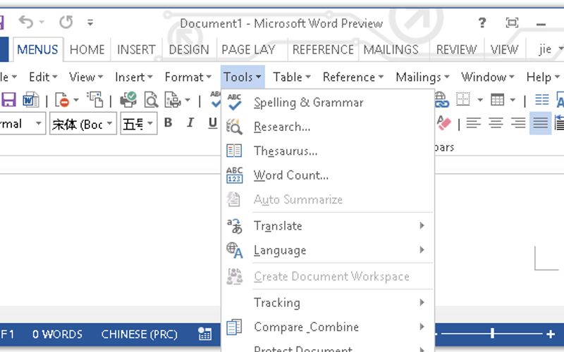
Task: Expand the Translate submenu
Action: [422, 225]
